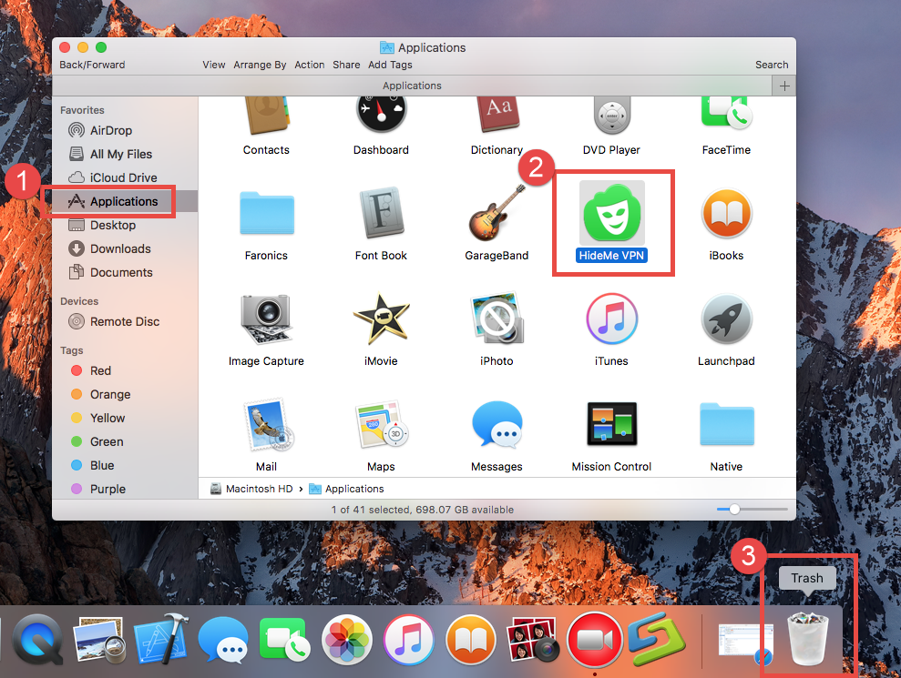Adjust the icon size slider

[734, 510]
